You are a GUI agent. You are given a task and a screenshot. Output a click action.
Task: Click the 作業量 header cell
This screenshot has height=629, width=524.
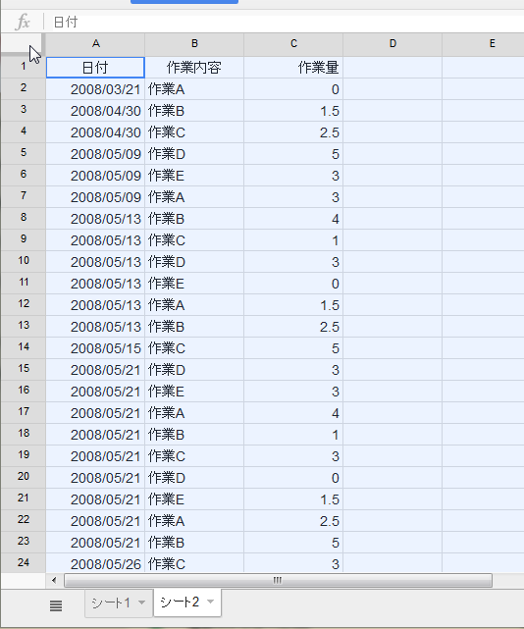pos(293,68)
